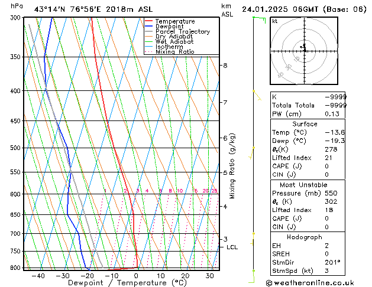This screenshot has width=372, height=287.
Task: Click the StmSpd (kt) value 3
Action: (326, 271)
